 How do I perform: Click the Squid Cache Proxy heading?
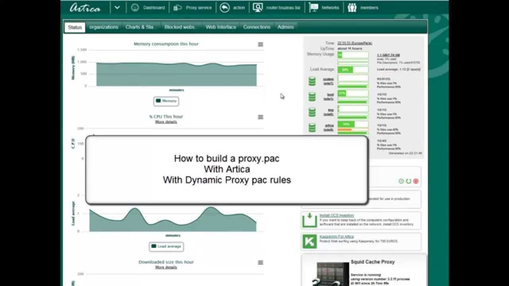tap(373, 262)
